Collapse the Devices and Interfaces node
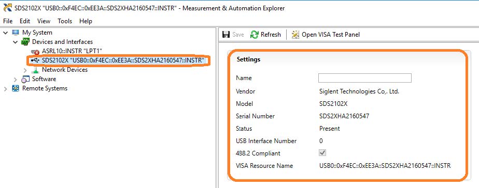Screen dimensions: 479x188 tap(15, 42)
